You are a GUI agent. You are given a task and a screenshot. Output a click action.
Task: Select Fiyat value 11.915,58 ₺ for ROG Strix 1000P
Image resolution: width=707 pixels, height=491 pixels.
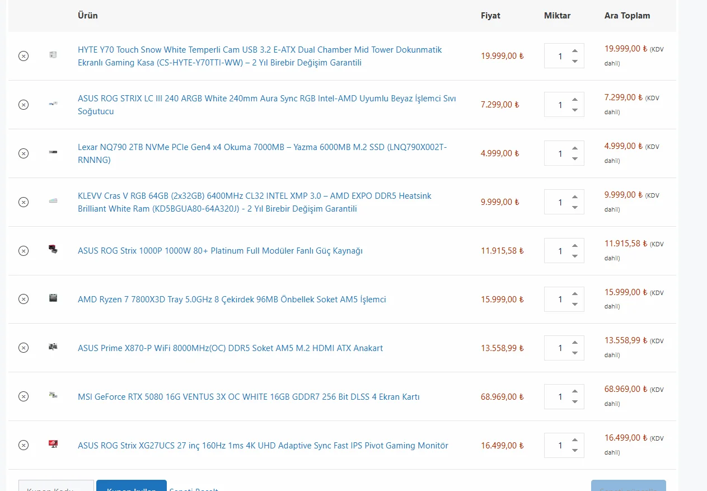tap(502, 251)
